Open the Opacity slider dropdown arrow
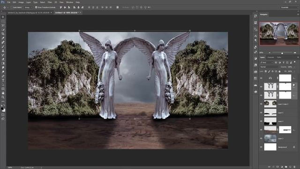This screenshot has width=300, height=169. pyautogui.click(x=294, y=67)
